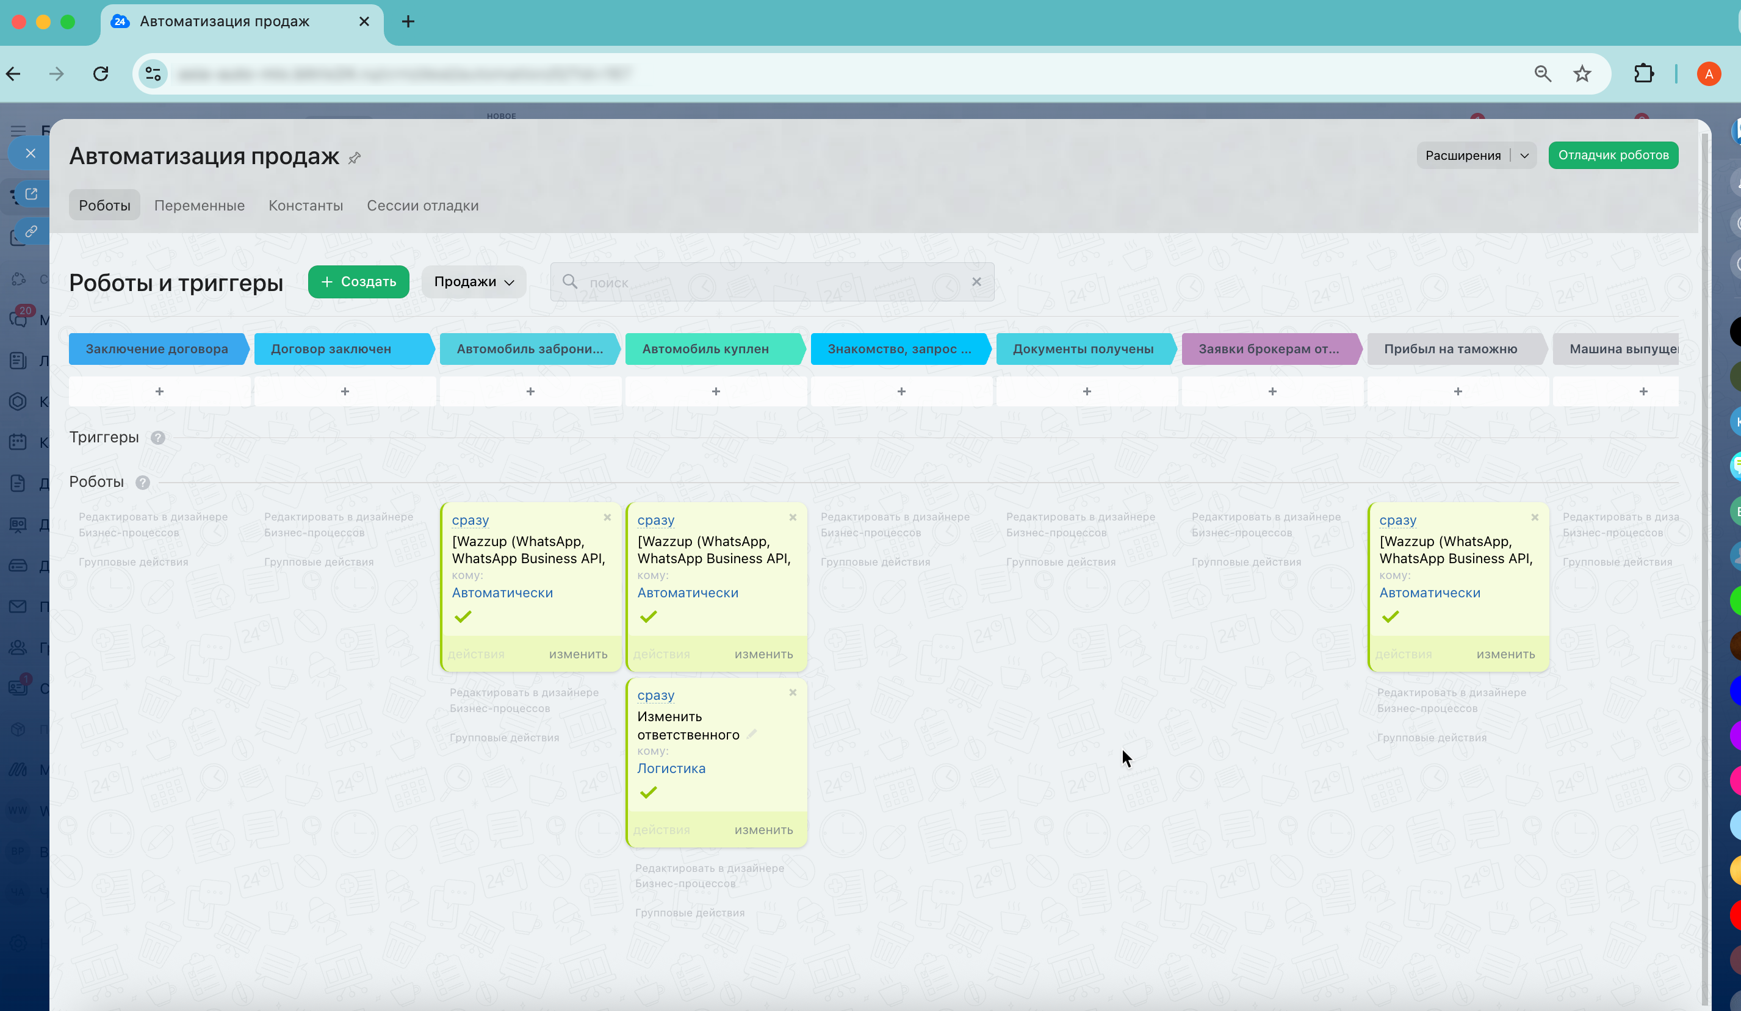Add robot under Заключение договора with plus
Viewport: 1741px width, 1011px height.
point(160,392)
